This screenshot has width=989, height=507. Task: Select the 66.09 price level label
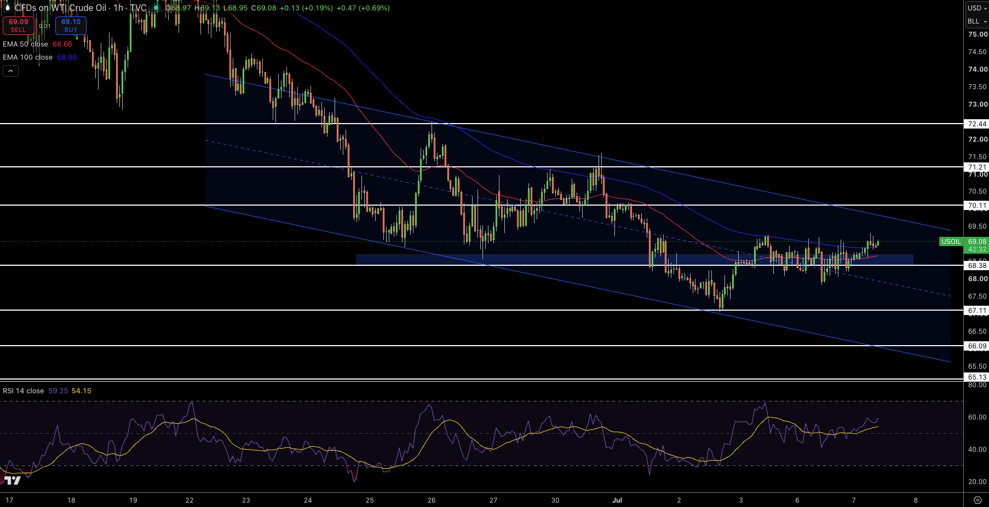977,346
